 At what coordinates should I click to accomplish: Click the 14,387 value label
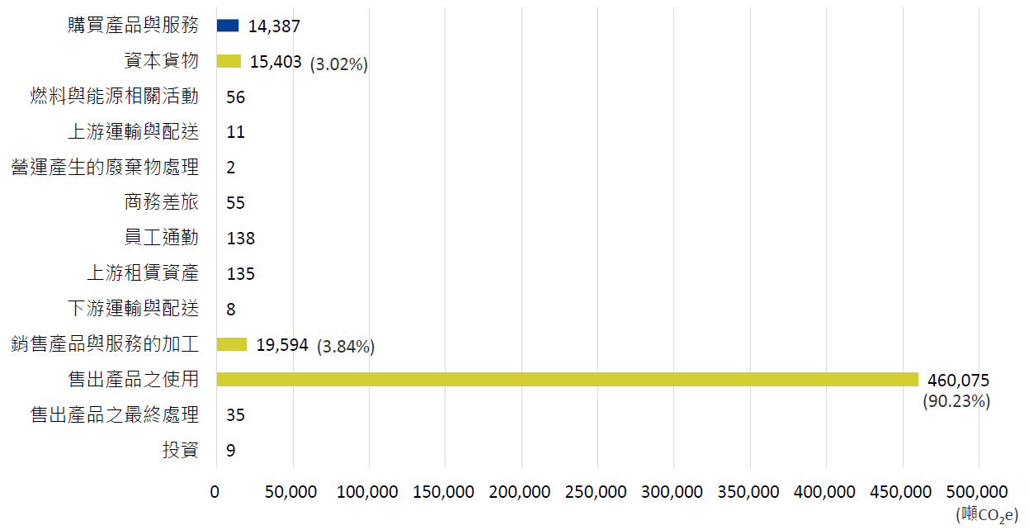point(274,26)
